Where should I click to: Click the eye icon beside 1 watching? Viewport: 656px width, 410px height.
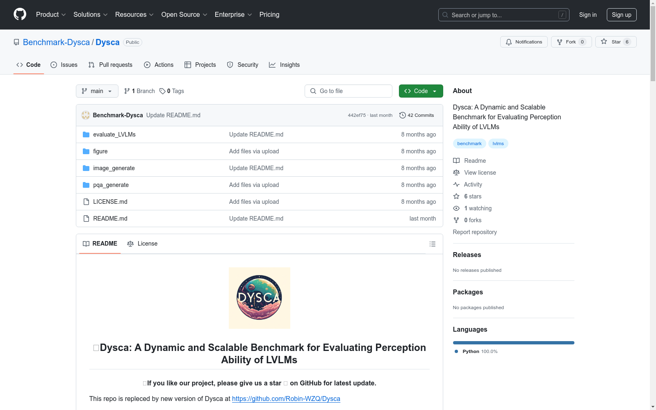click(x=456, y=208)
